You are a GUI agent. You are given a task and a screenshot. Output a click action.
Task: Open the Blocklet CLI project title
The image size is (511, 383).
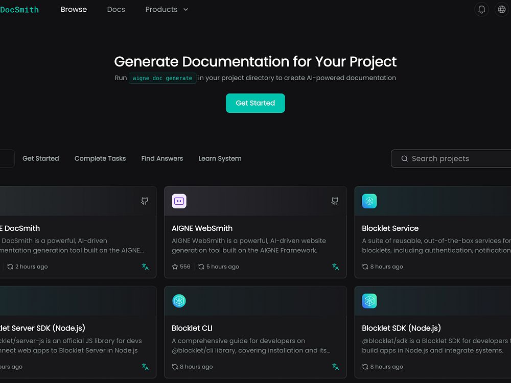pos(192,328)
